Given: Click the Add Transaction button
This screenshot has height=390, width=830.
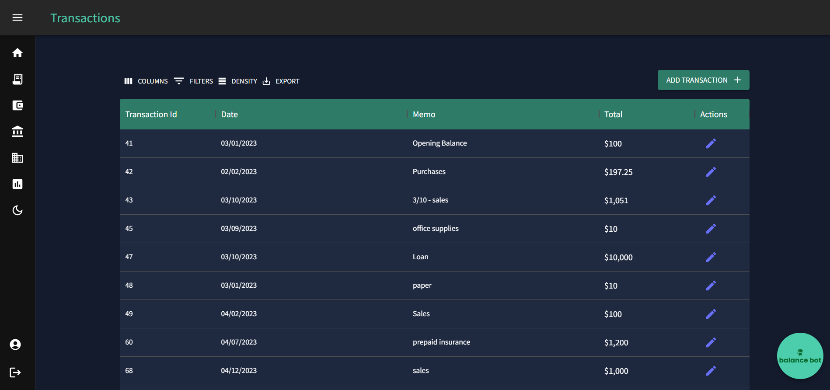Looking at the screenshot, I should pyautogui.click(x=703, y=80).
